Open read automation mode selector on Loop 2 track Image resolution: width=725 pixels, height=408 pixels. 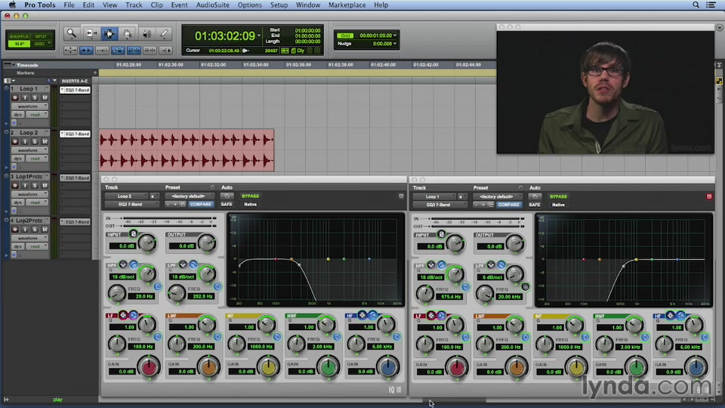click(36, 158)
